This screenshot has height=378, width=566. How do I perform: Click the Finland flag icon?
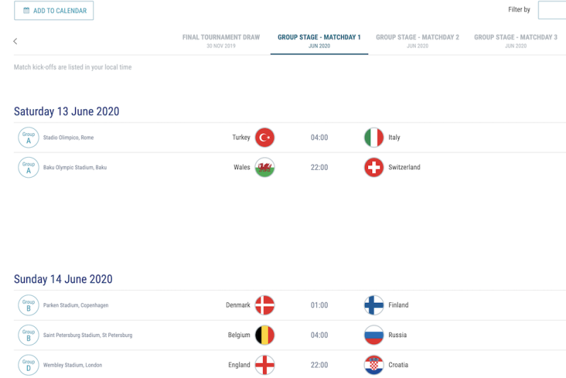coord(374,305)
